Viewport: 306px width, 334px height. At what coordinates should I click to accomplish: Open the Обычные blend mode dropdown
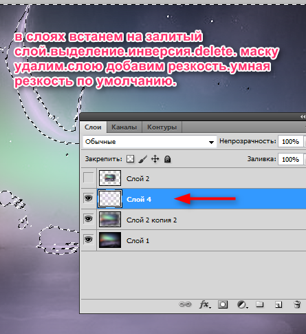(x=150, y=141)
